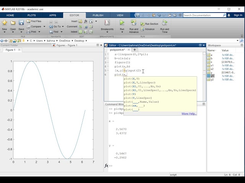Image resolution: width=245 pixels, height=183 pixels.
Task: Switch to the VIEW tab
Action: tap(120, 15)
